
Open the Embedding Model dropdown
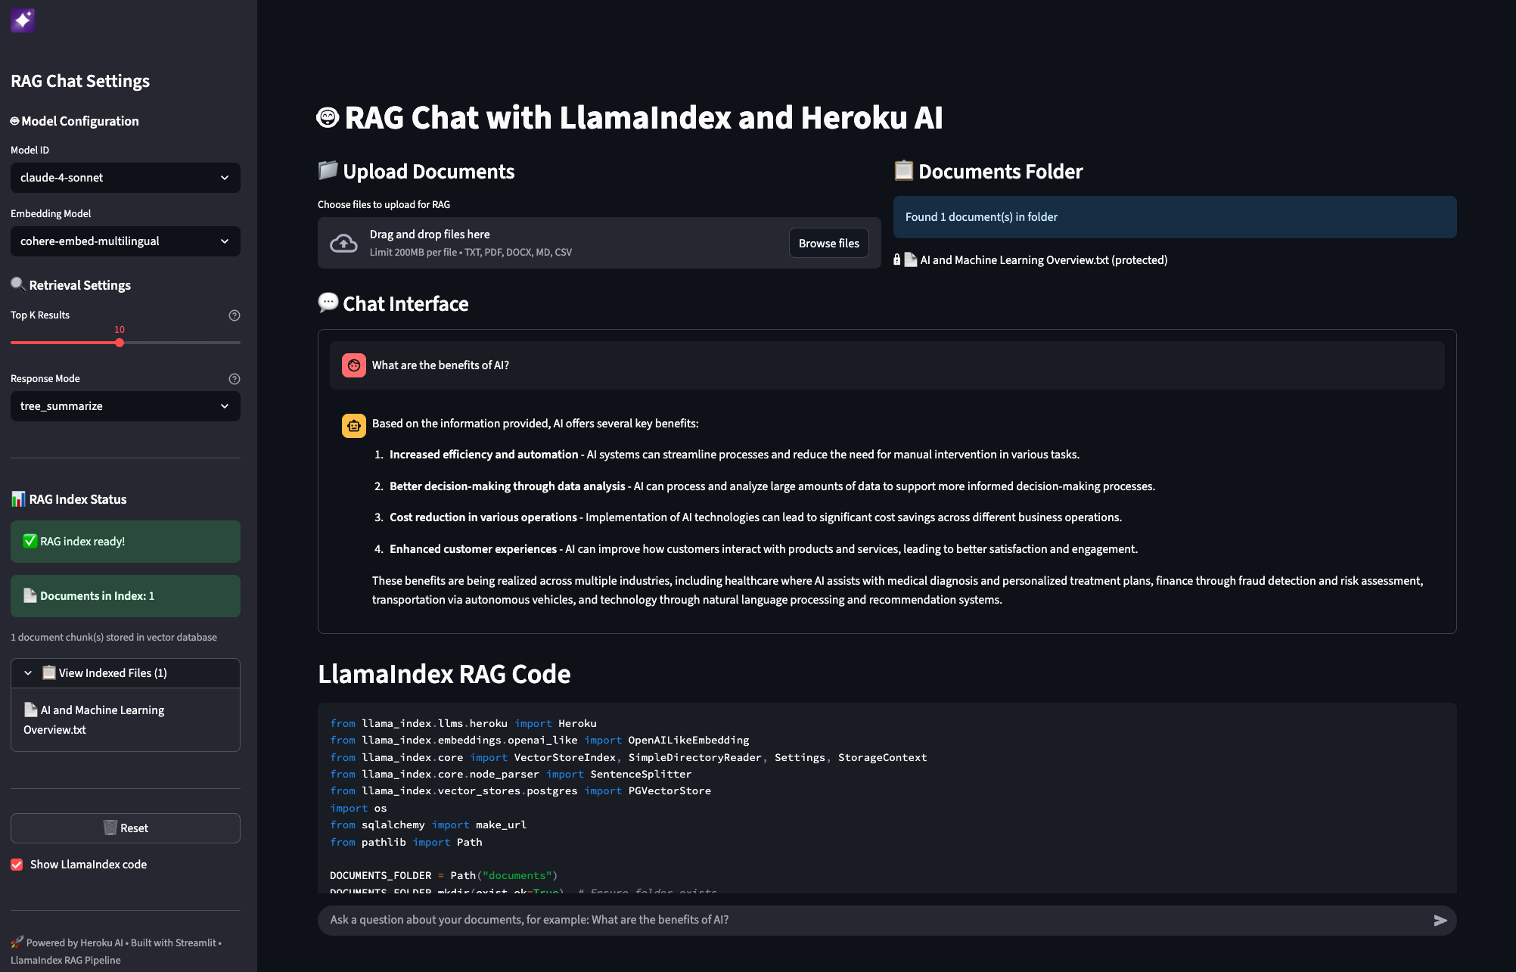(x=125, y=241)
